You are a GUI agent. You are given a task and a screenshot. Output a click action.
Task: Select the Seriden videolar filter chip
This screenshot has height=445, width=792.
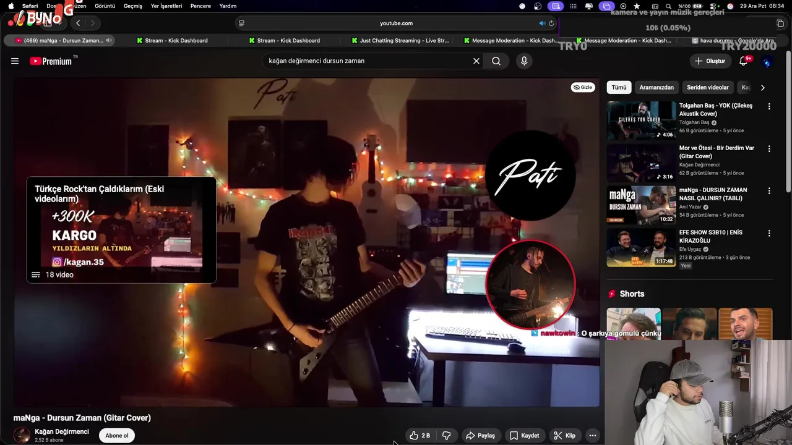tap(708, 87)
